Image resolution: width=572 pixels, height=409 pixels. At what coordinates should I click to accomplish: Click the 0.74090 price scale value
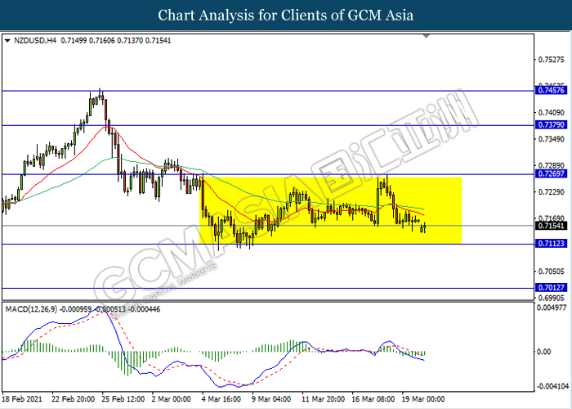[x=552, y=113]
